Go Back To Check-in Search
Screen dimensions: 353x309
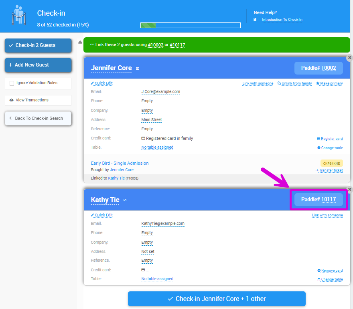pyautogui.click(x=38, y=119)
